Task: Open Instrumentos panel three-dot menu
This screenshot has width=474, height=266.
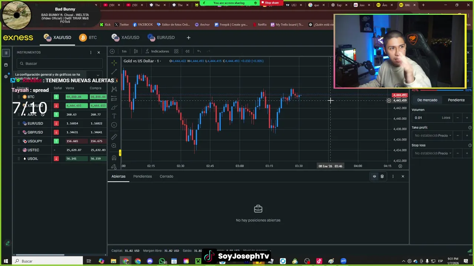Action: tap(91, 52)
